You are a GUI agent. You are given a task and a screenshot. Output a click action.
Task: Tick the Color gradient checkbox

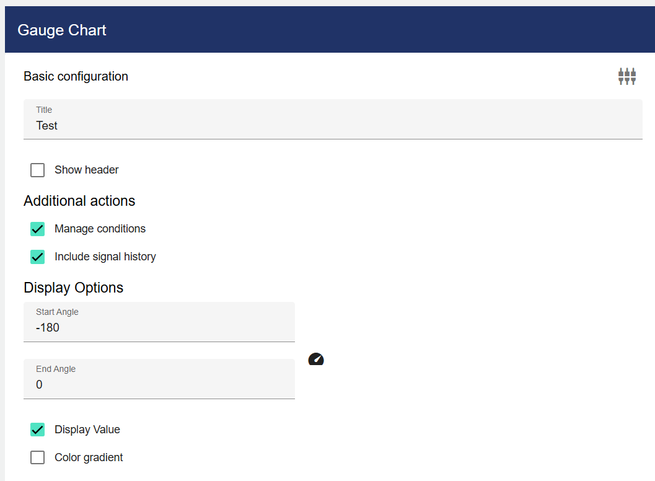coord(38,457)
